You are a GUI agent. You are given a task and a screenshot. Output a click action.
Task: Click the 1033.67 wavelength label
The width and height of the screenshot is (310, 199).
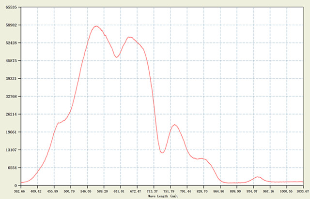tap(302, 191)
